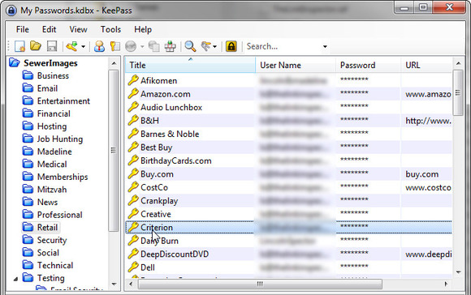
Task: Sort entries by the Title column header
Action: tap(190, 65)
